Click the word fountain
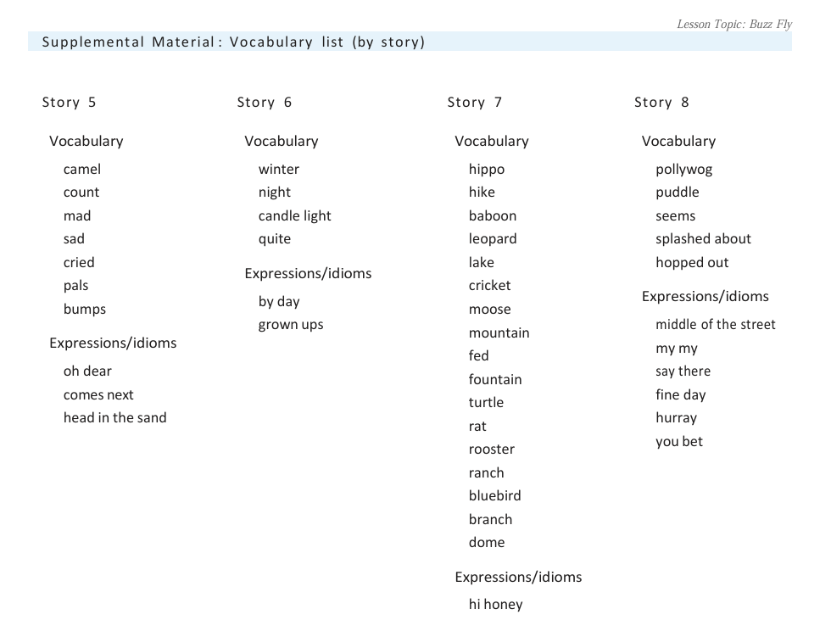831x620 pixels. click(x=494, y=380)
